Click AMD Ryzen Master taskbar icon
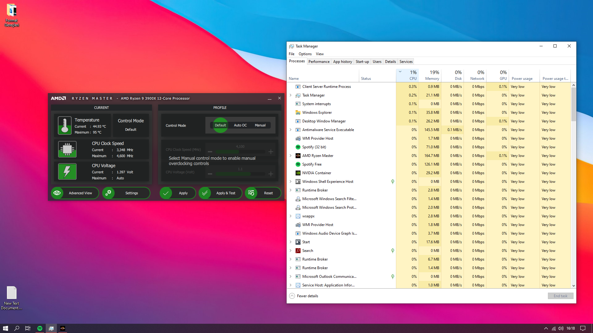593x333 pixels. (x=63, y=328)
